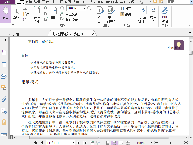Rotate view left (向左旋转)

point(69,14)
